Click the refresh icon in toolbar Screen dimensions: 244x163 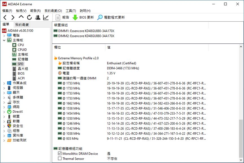(x=29, y=17)
